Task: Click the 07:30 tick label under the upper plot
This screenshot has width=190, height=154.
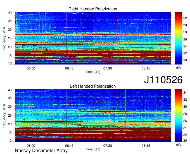Action: pyautogui.click(x=108, y=68)
